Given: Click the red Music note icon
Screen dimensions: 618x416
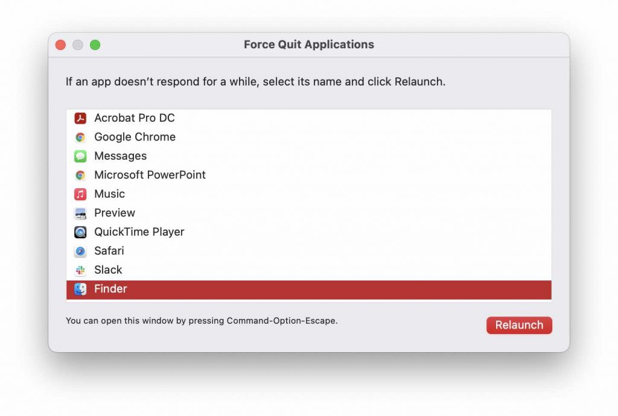Looking at the screenshot, I should (x=80, y=194).
